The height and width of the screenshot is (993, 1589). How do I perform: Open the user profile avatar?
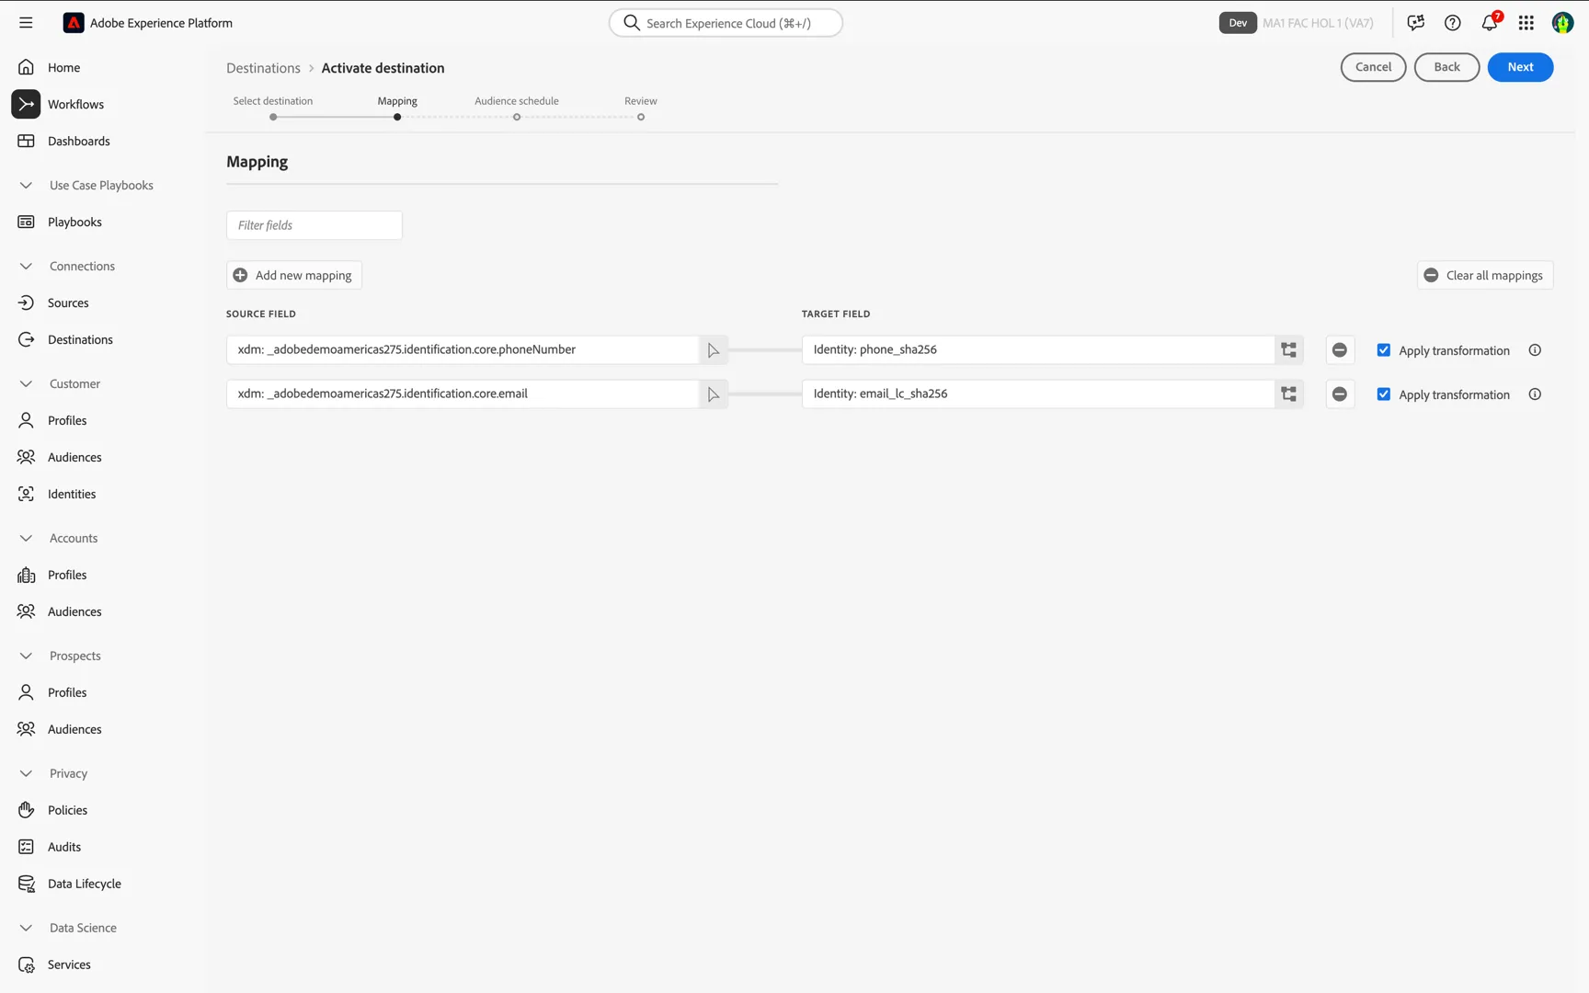coord(1562,23)
